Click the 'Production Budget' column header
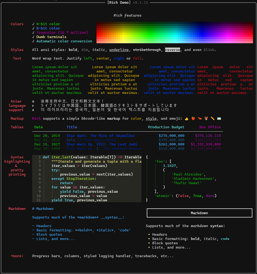Viewport: 257px width, 274px height. pyautogui.click(x=166, y=127)
